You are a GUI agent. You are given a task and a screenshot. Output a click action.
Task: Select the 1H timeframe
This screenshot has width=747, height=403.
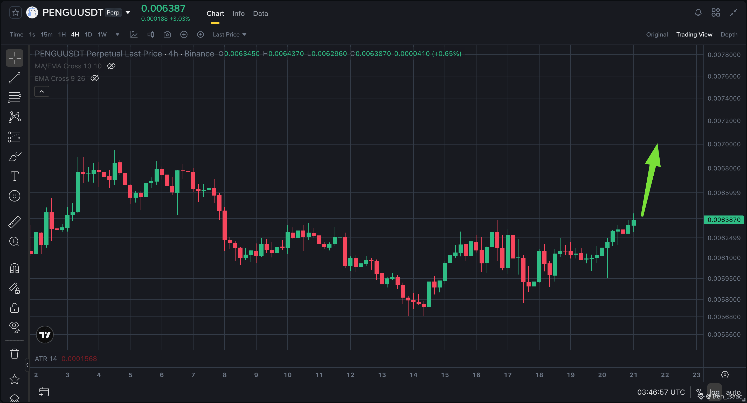pos(62,34)
